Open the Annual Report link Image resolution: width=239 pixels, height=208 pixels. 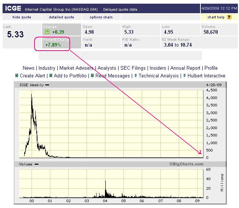[x=185, y=68]
